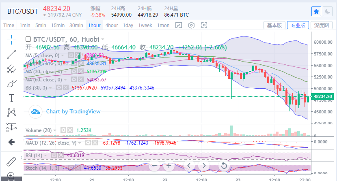Open settings gear for MACD indicator

[88, 143]
